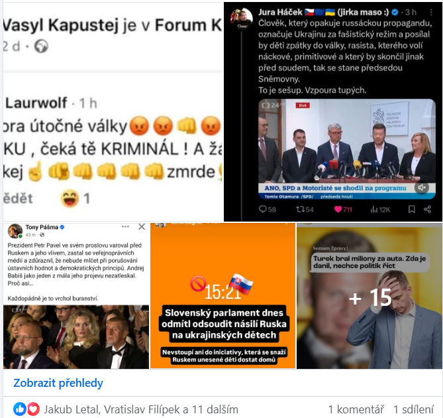This screenshot has width=443, height=418.
Task: Click the red heart reaction icon
Action: (33, 409)
